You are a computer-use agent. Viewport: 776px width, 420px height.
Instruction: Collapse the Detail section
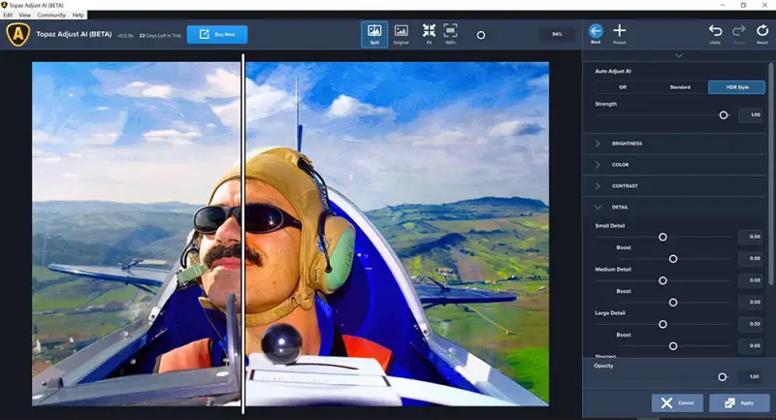[620, 207]
